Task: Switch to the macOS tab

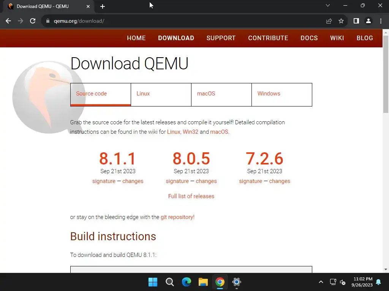Action: click(221, 94)
